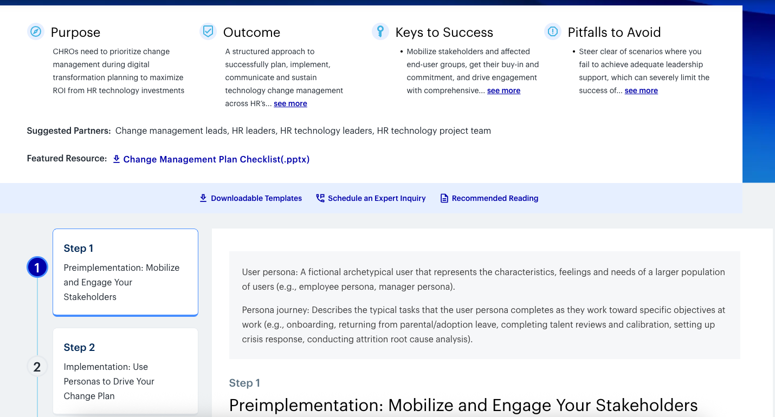Viewport: 775px width, 417px height.
Task: Select the Step 2 Implementation card
Action: tap(125, 372)
